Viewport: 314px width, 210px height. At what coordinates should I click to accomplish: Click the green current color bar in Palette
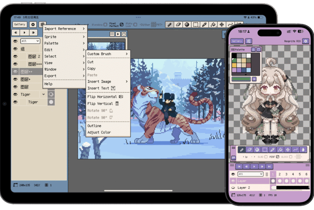(241, 79)
